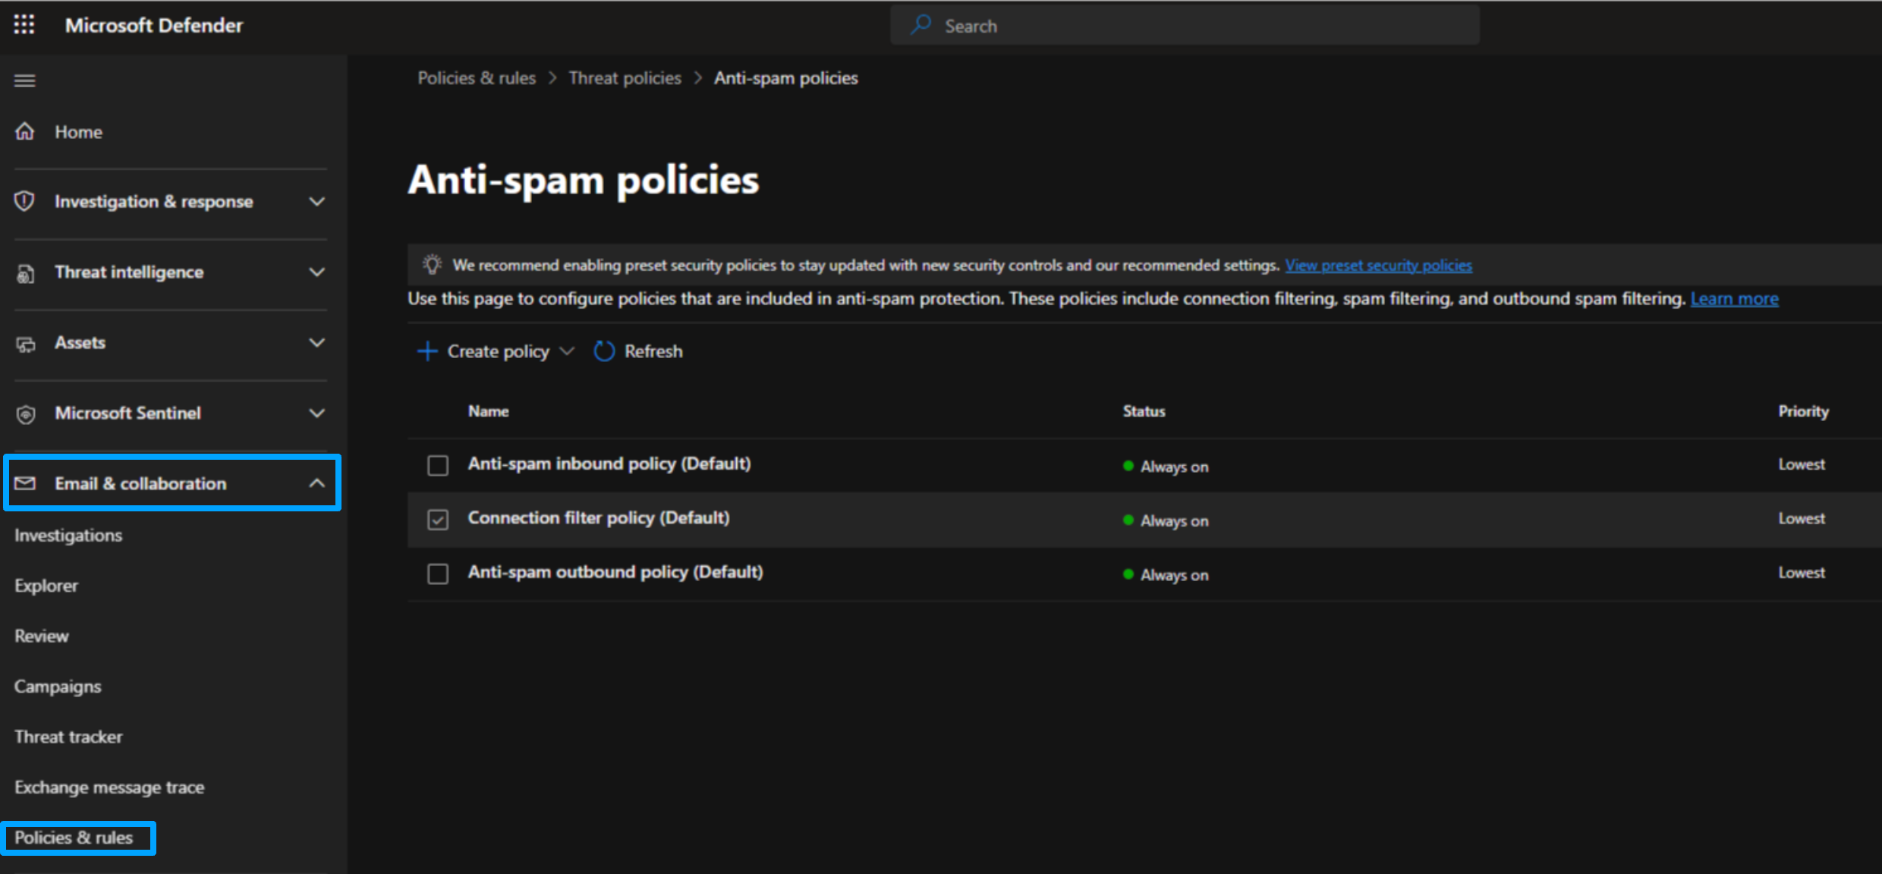The image size is (1882, 874).
Task: Click the Refresh circular arrow icon
Action: [604, 351]
